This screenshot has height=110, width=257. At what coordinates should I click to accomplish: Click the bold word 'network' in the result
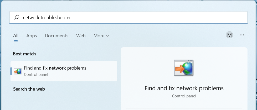57,68
